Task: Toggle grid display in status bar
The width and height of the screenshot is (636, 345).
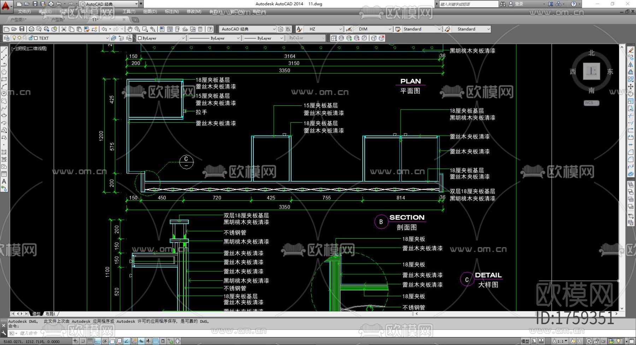Action: pos(90,341)
